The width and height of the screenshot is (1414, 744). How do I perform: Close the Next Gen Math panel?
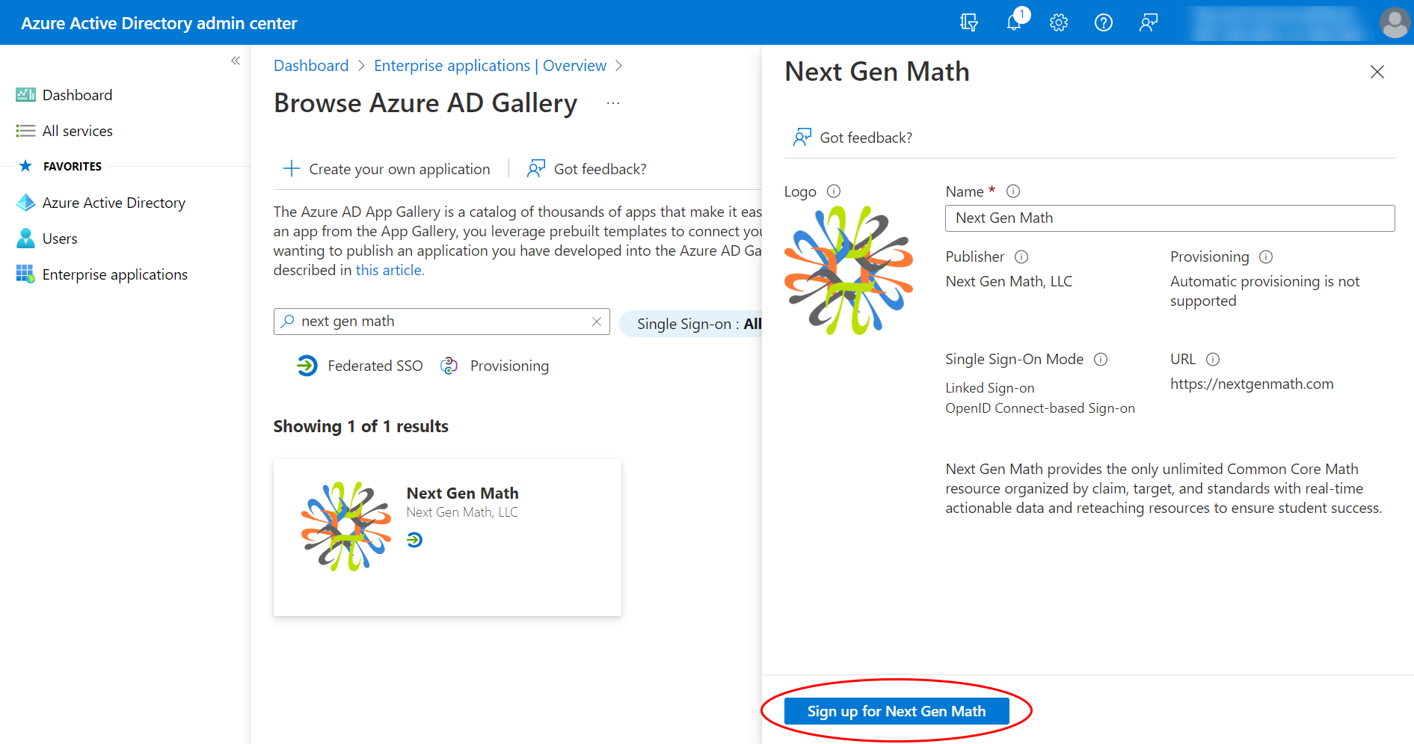(x=1377, y=72)
